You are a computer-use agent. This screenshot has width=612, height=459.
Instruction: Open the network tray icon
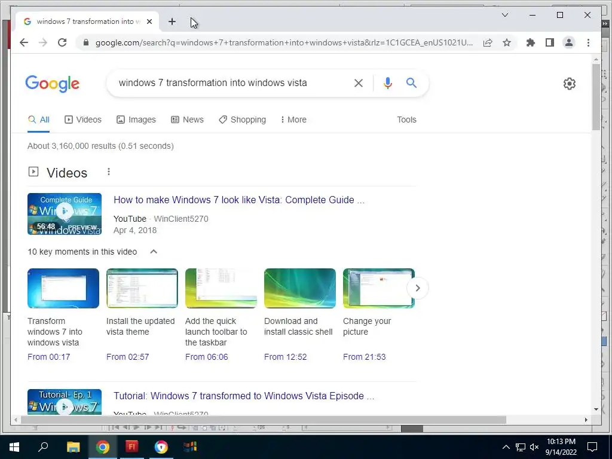pos(521,447)
